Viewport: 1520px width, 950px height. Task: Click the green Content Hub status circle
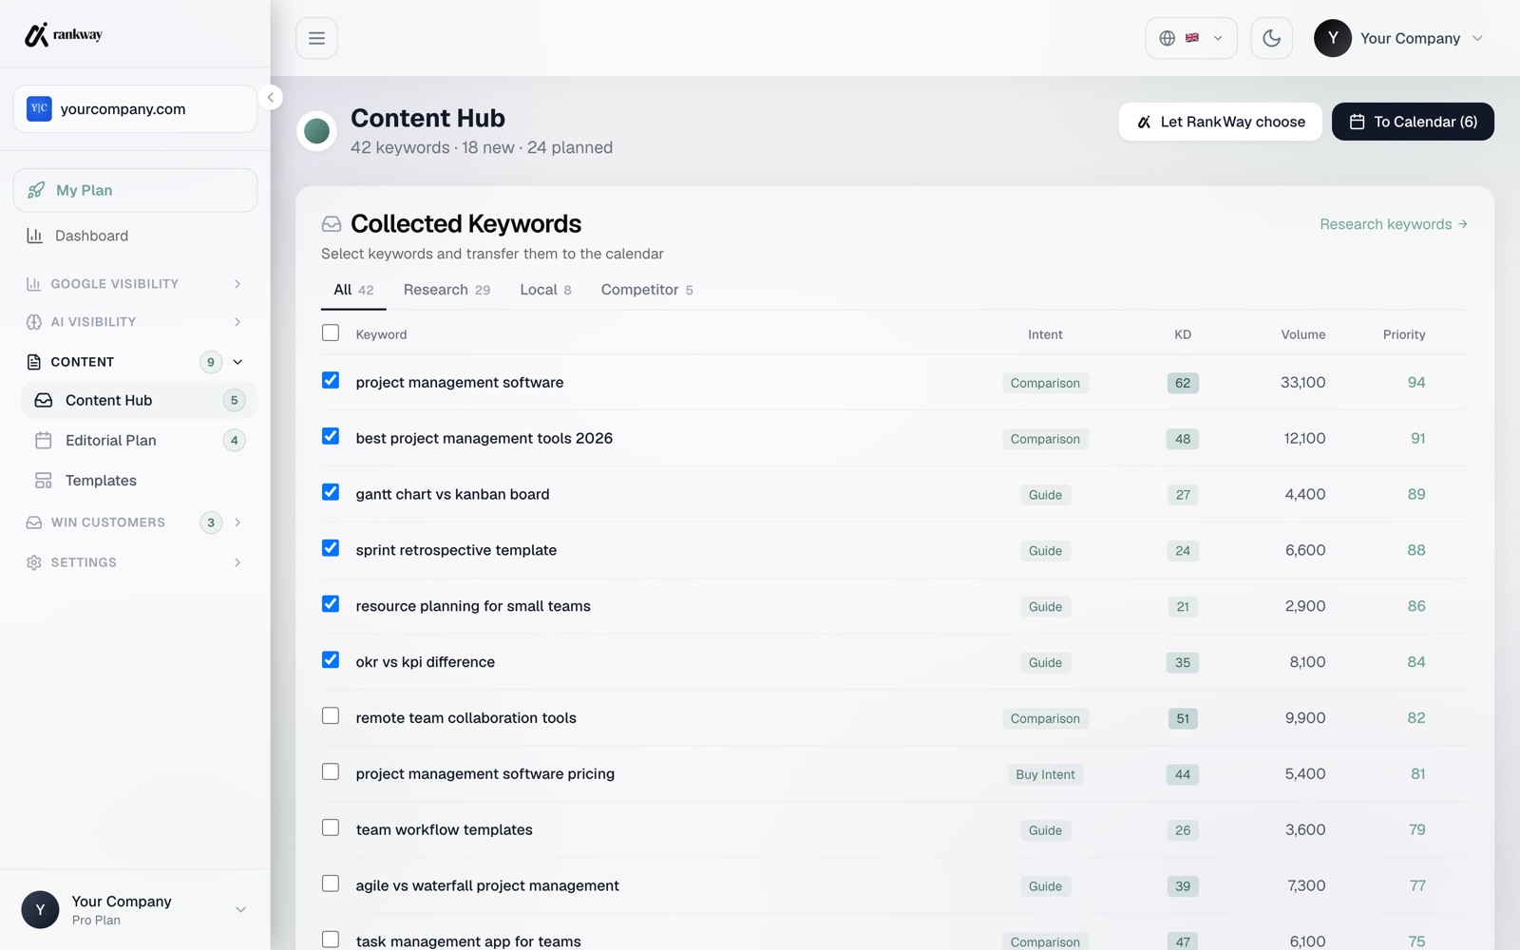tap(317, 131)
